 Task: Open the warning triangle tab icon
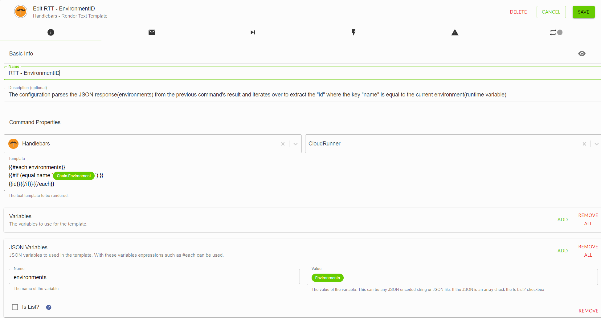(x=455, y=32)
